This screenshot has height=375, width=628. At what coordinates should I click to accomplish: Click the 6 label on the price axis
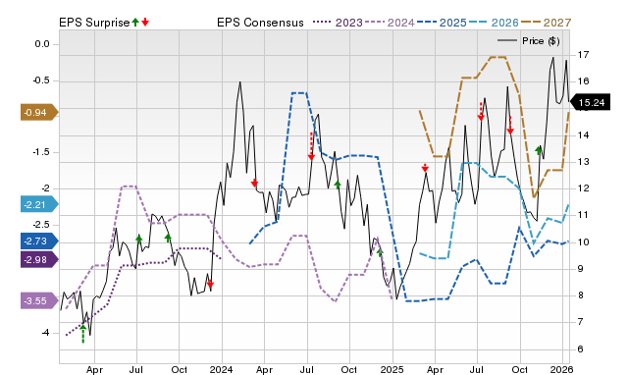(580, 348)
